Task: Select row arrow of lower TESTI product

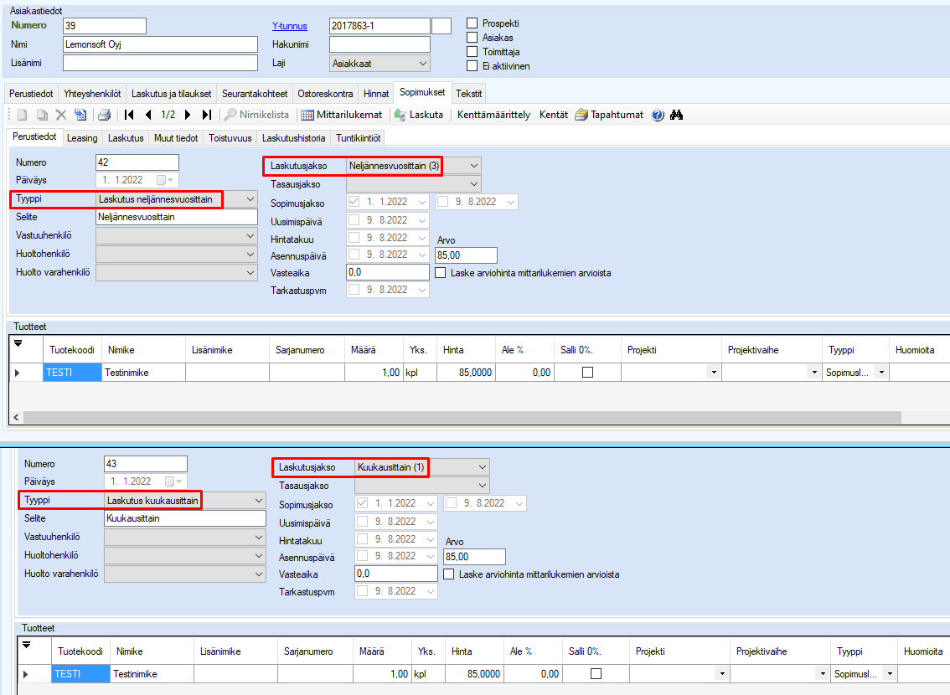Action: [x=25, y=674]
